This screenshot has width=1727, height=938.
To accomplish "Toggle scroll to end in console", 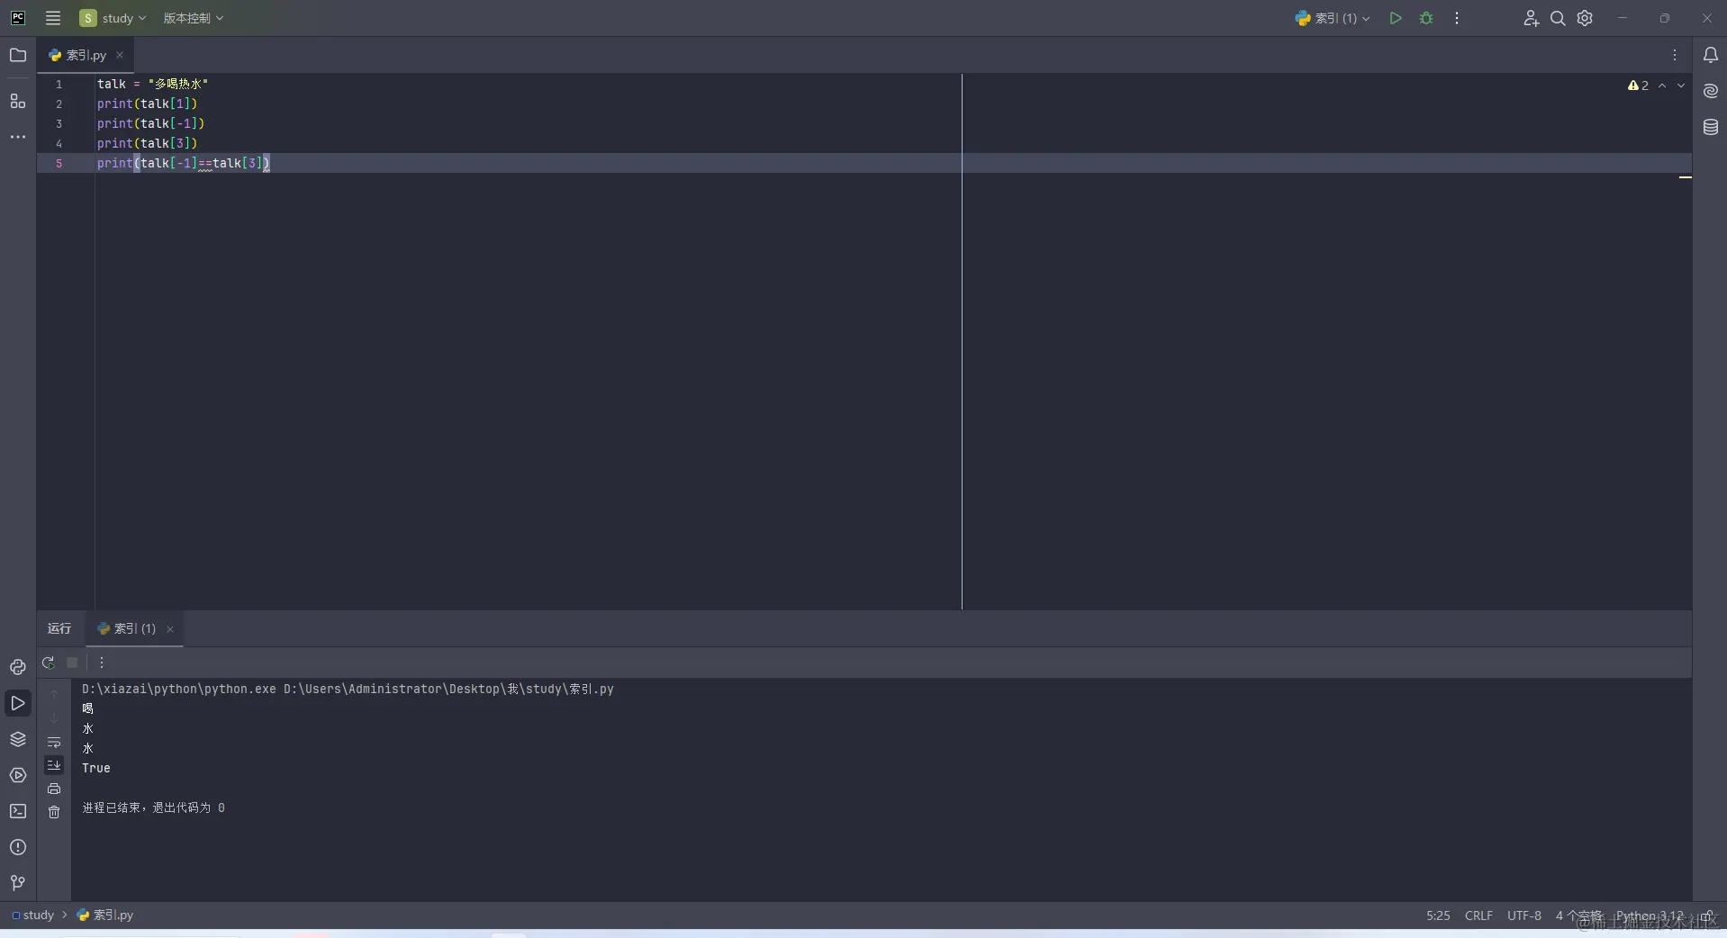I will click(54, 765).
